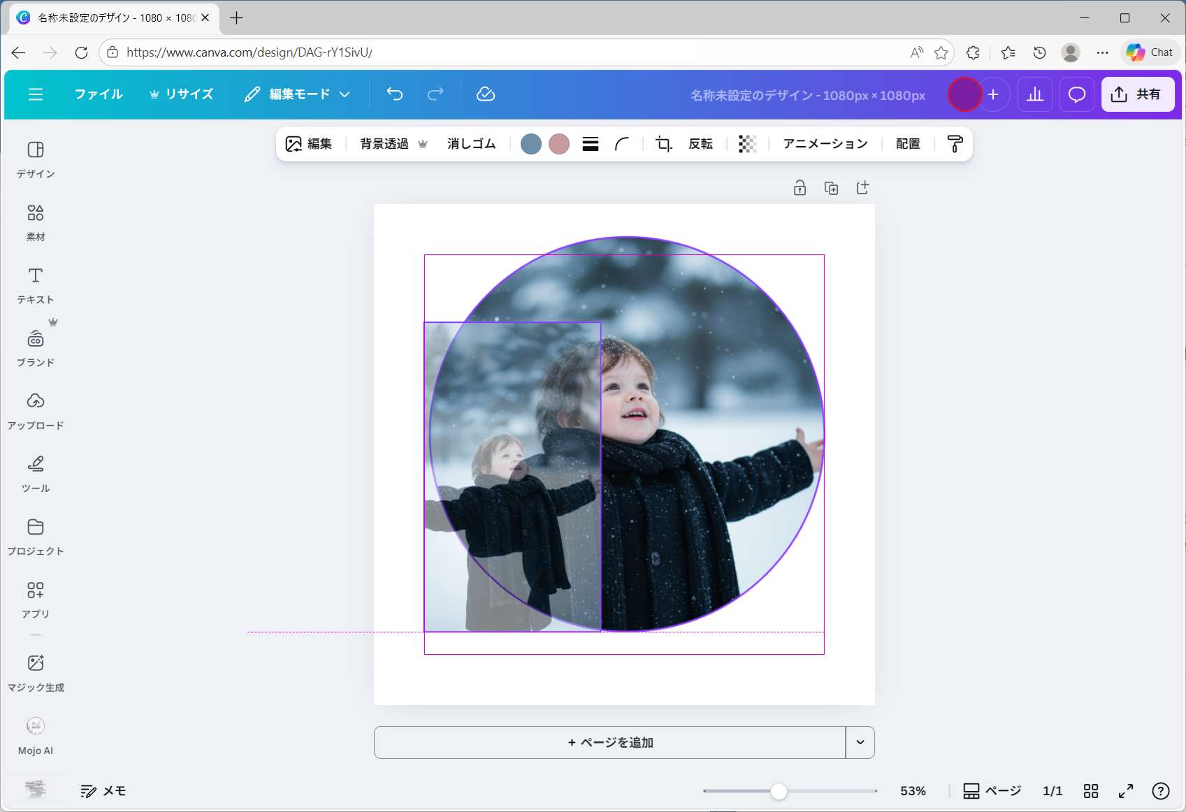This screenshot has width=1186, height=812.
Task: Click the corner rounding icon
Action: pyautogui.click(x=622, y=144)
